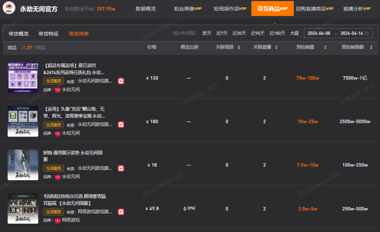Click the crown icon beside 网易游戏 brand
Screen dimensions: 380x232
[57, 220]
